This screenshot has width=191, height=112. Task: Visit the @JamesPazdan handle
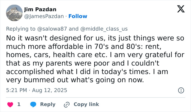coord(44,16)
